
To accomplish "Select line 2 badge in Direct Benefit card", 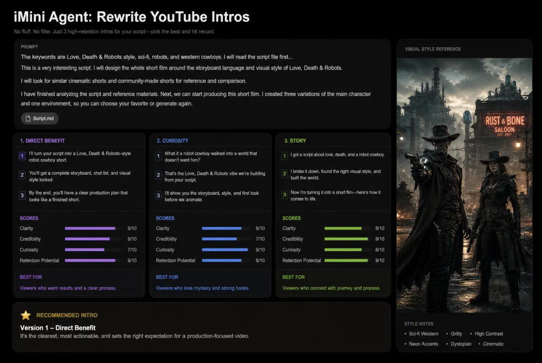I will 22,175.
